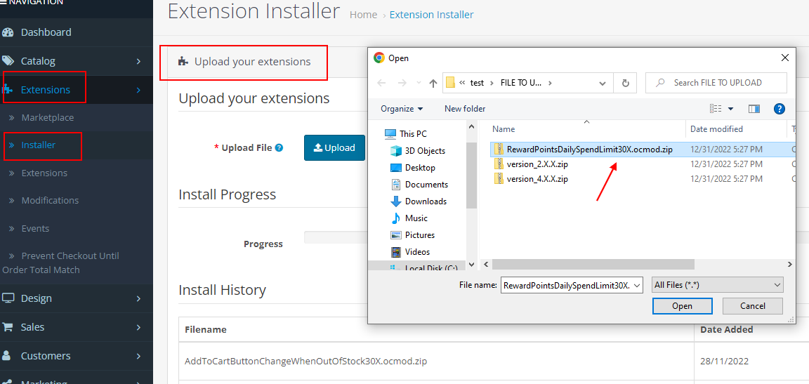Go up one folder level arrow
This screenshot has width=809, height=384.
click(x=432, y=83)
